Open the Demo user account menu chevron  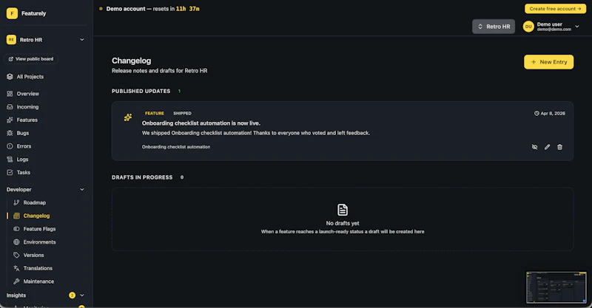[577, 27]
